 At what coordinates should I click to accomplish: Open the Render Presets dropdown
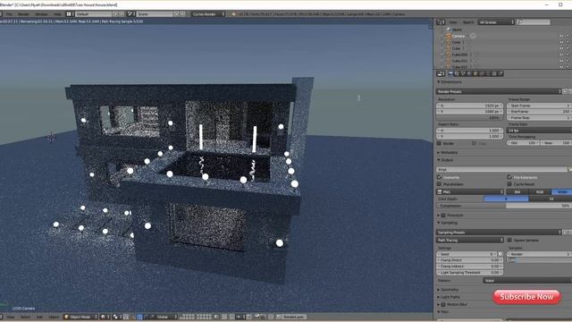pyautogui.click(x=499, y=91)
